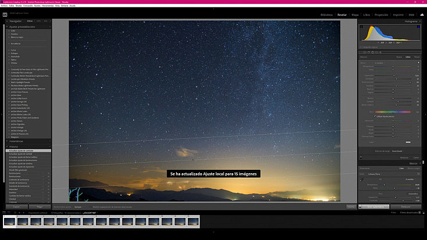
Task: Flip the auto sync switch beside Sinc. automática
Action: [x=360, y=207]
